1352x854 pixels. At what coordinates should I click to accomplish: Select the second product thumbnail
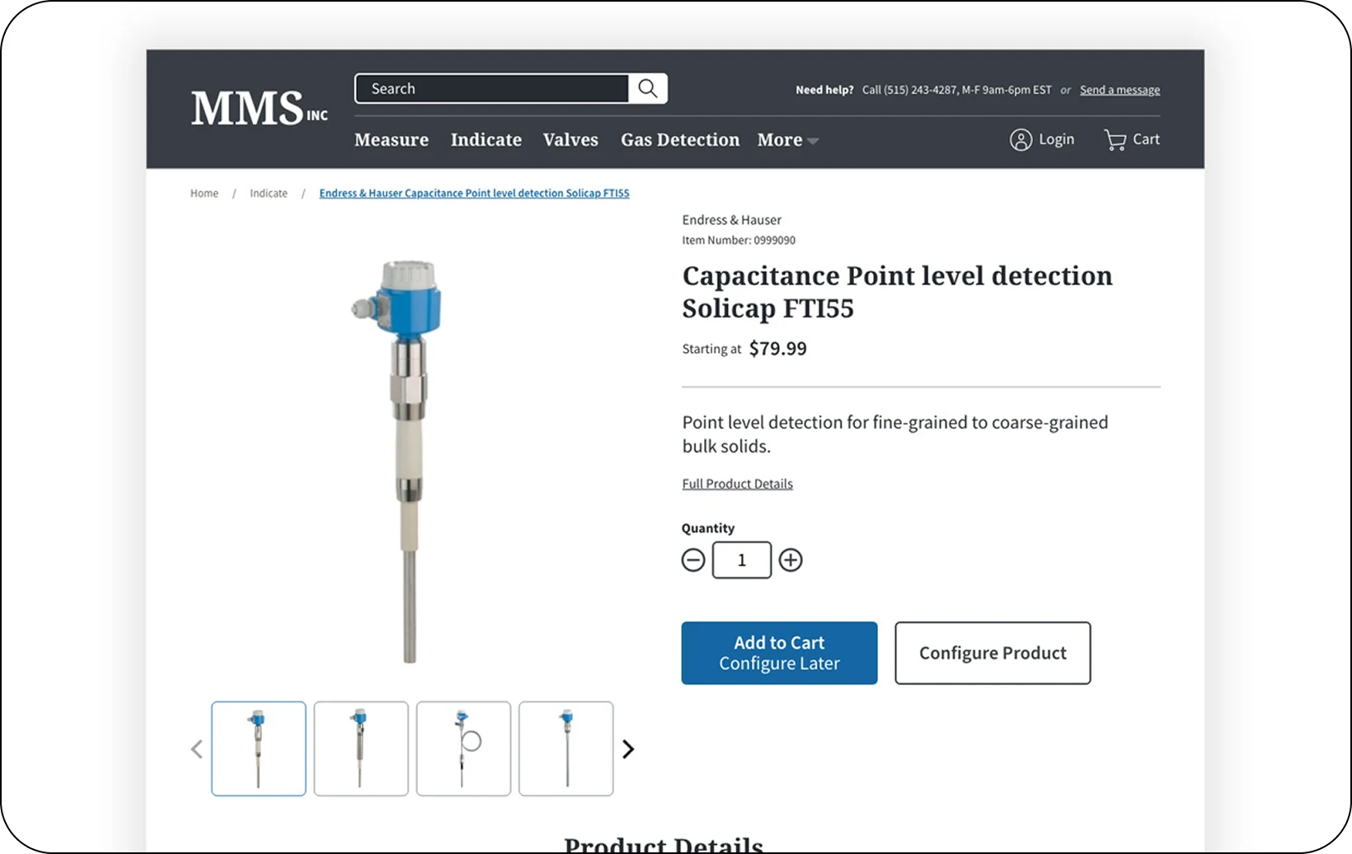pos(361,748)
